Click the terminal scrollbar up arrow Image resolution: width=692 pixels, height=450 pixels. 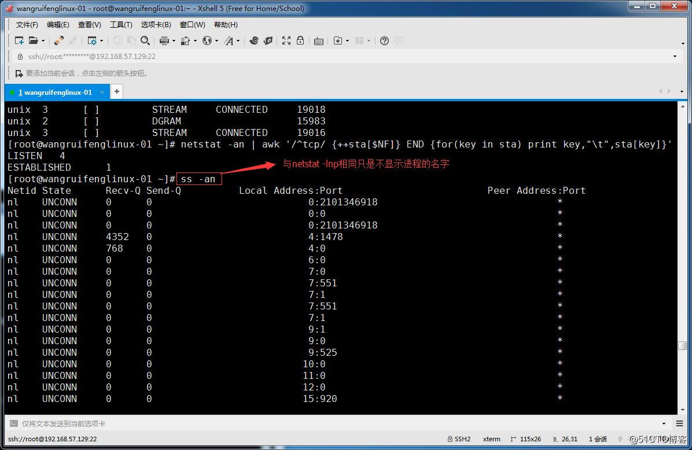pos(683,106)
